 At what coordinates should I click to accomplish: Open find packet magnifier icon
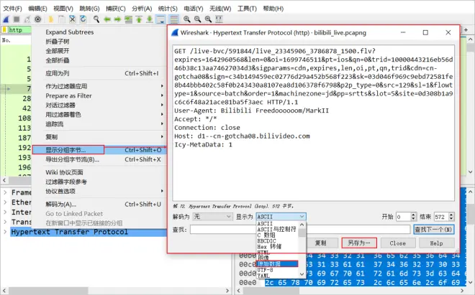(x=96, y=19)
